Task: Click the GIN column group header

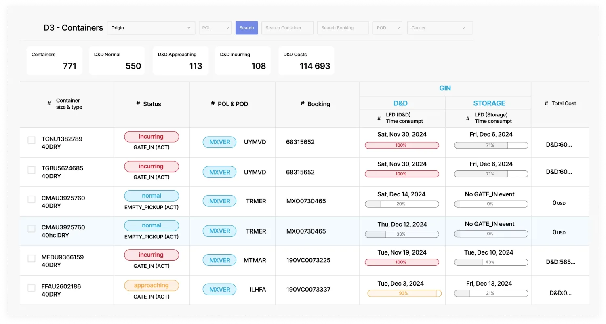Action: [x=445, y=88]
